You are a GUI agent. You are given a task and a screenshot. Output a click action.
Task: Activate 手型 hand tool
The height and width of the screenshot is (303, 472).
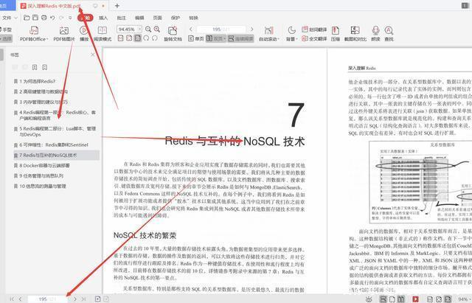tap(6, 29)
